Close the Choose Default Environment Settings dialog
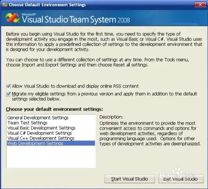The height and width of the screenshot is (189, 208). pyautogui.click(x=200, y=5)
